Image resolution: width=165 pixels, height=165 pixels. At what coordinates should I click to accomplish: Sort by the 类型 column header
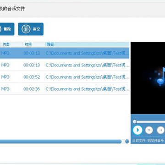(11, 44)
